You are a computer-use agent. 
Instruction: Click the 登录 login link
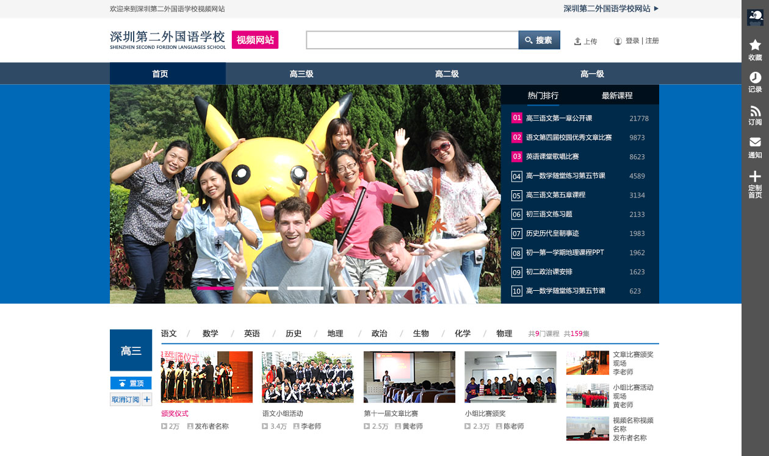[632, 41]
